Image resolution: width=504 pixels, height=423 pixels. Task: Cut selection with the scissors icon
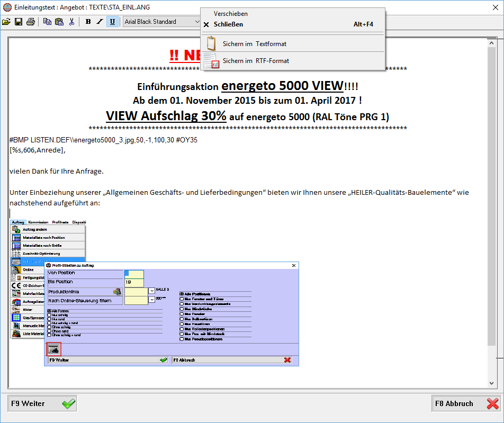71,22
